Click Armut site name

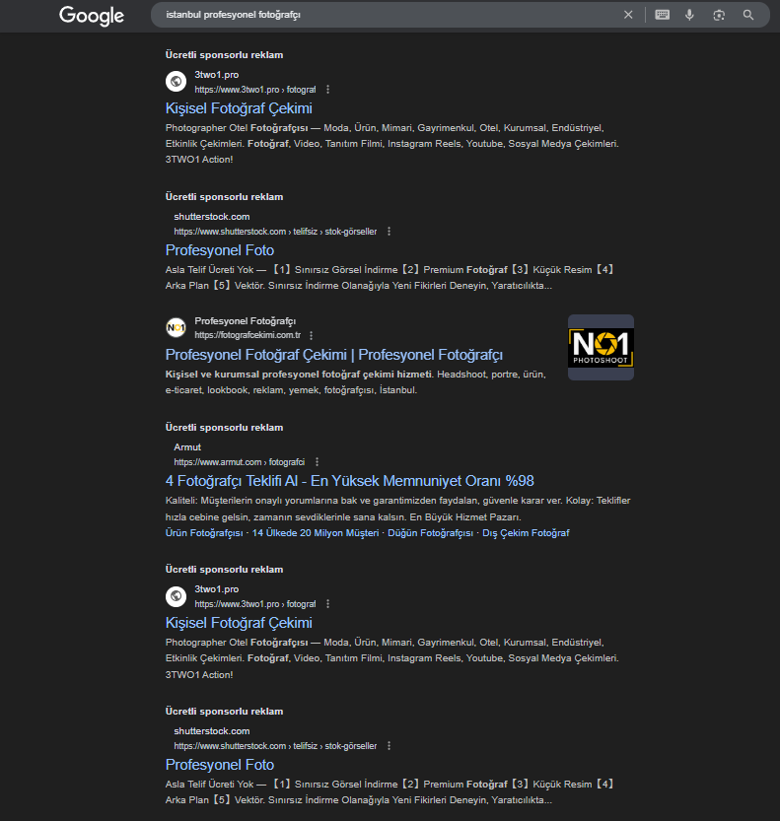point(187,447)
